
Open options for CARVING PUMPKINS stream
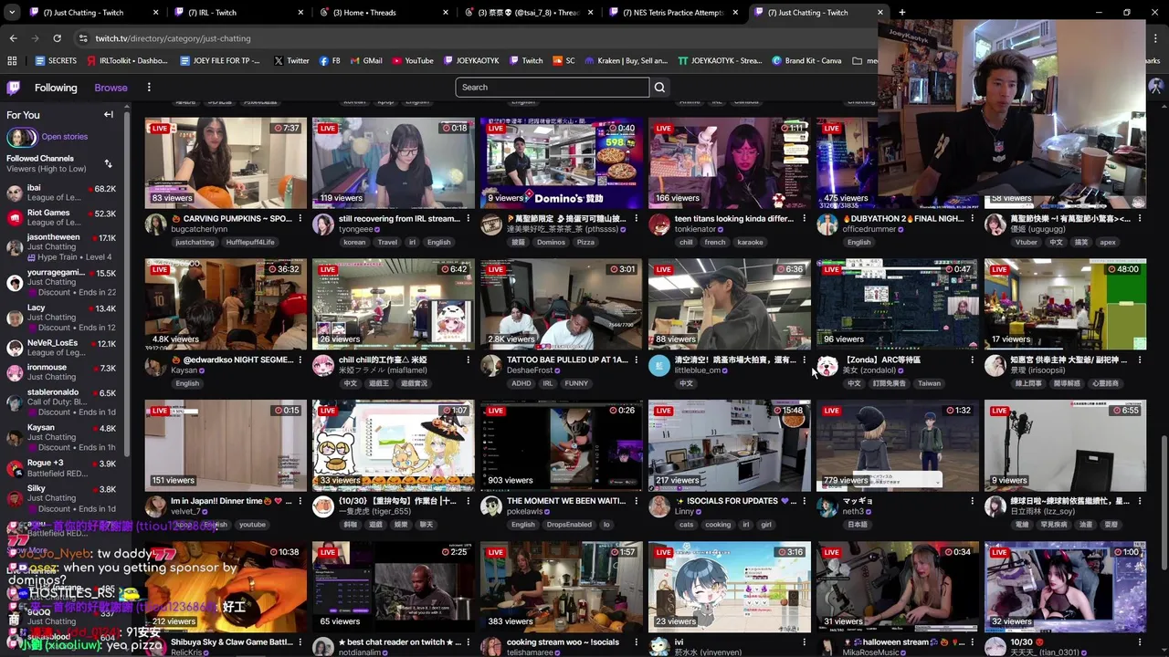click(300, 219)
